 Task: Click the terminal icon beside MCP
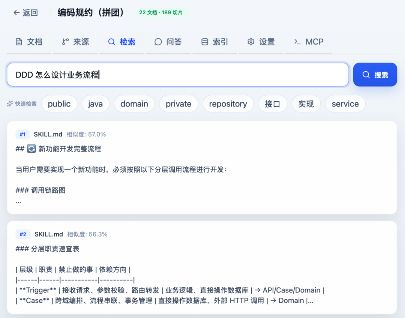coord(297,42)
